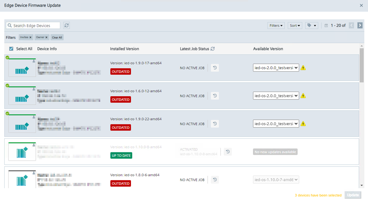Viewport: 368px width, 202px height.
Task: Open the tag labels dropdown
Action: tap(312, 25)
